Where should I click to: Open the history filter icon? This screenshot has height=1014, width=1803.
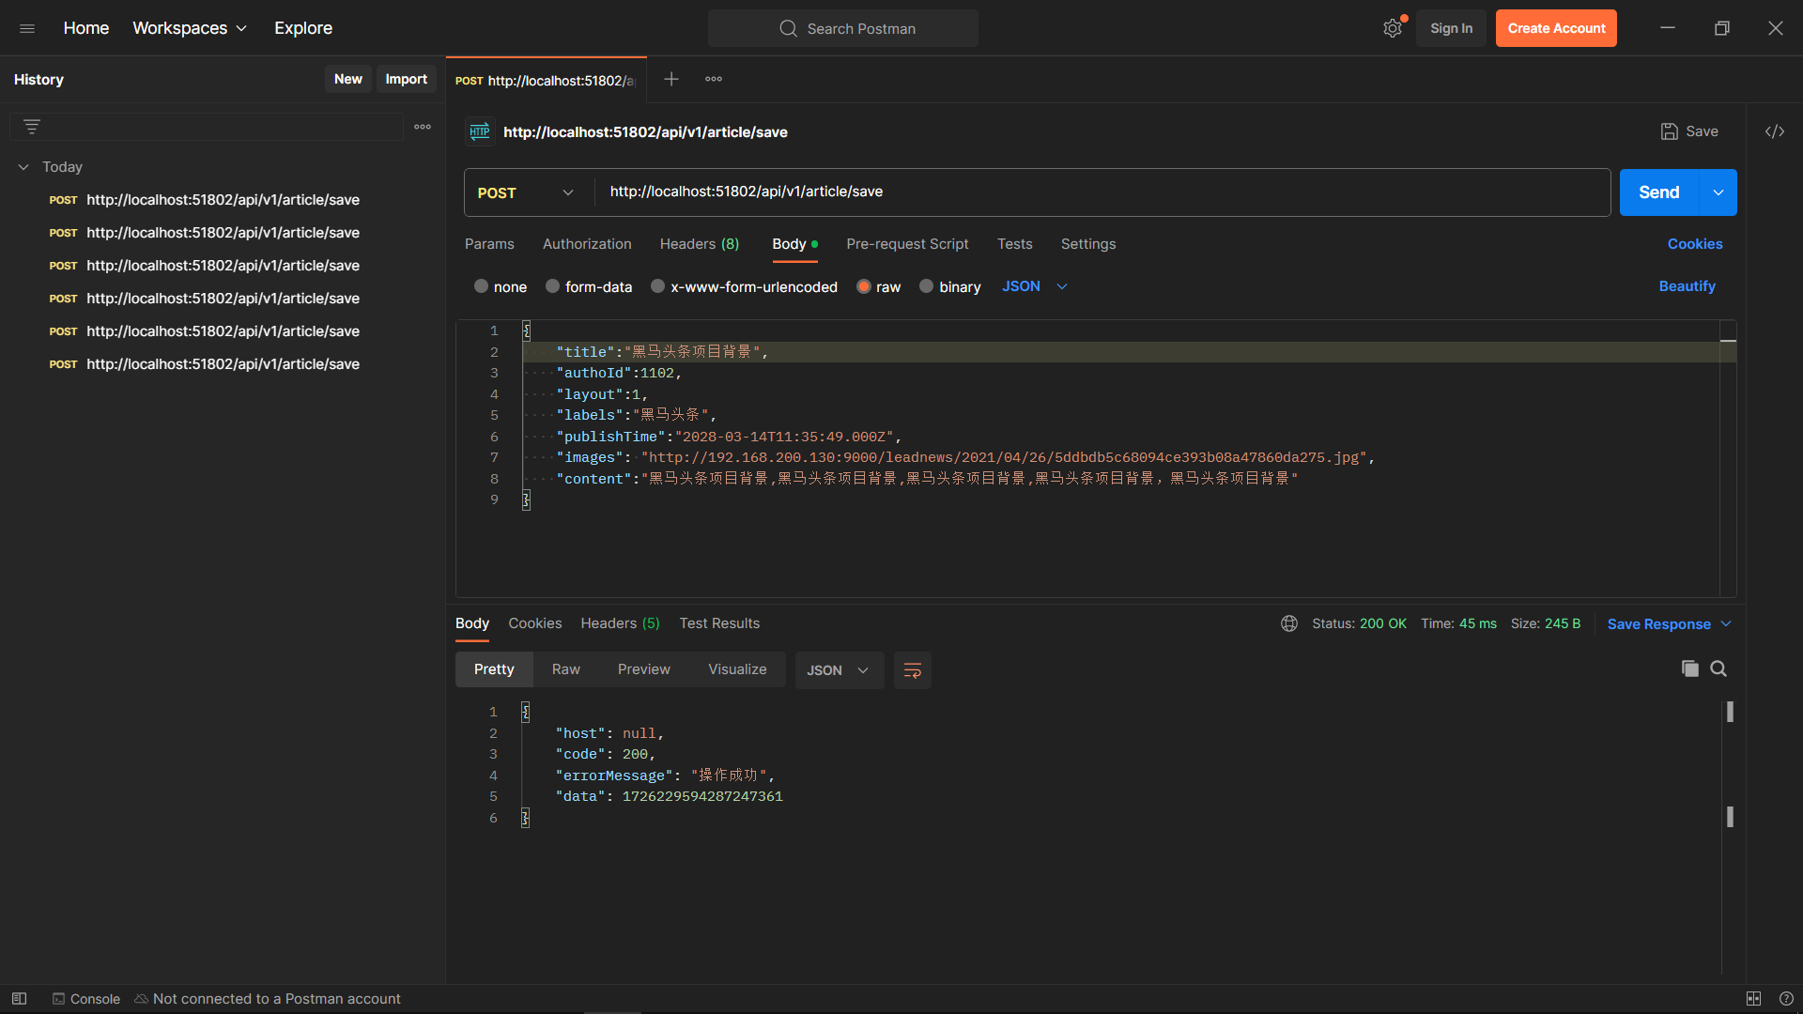32,127
